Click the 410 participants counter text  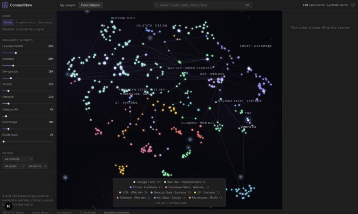tap(314, 5)
